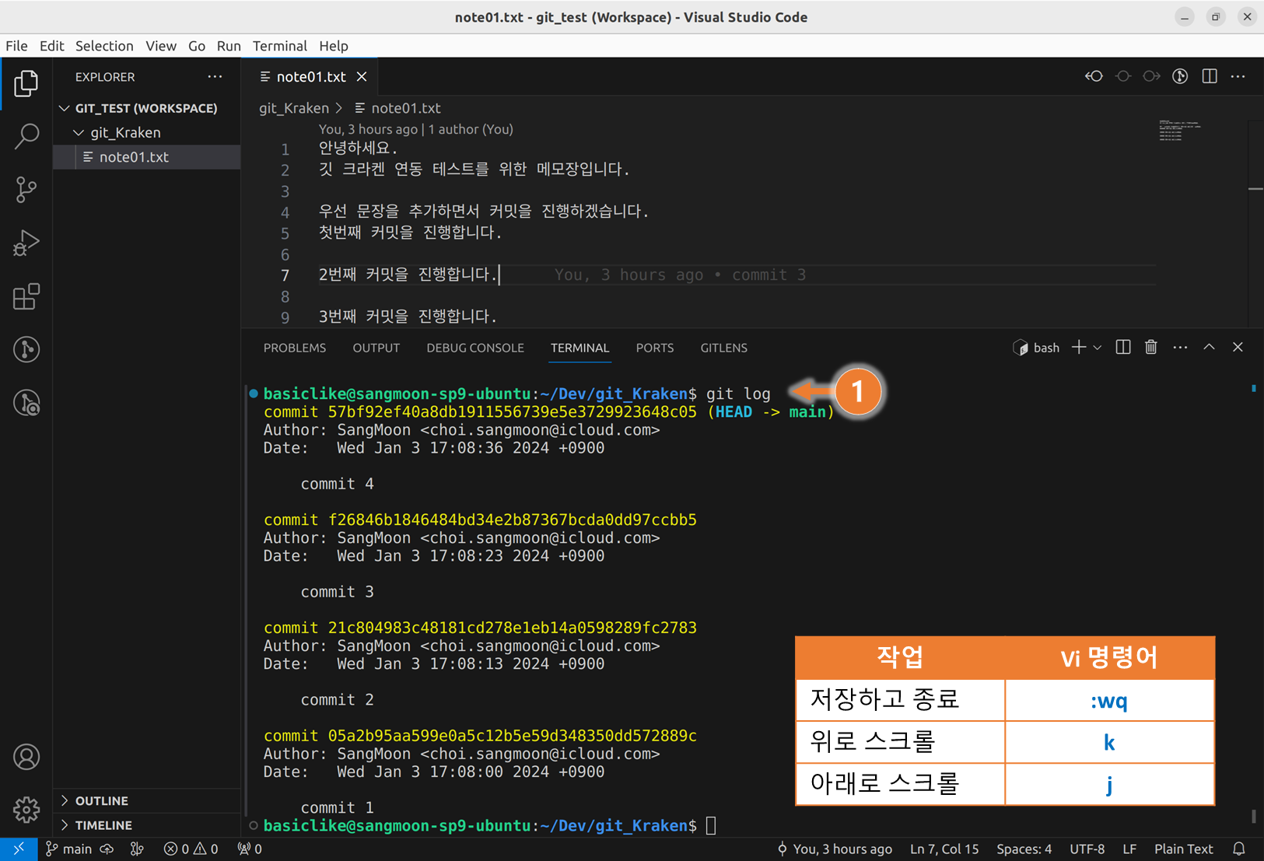Click line number 9 in editor gutter
The height and width of the screenshot is (861, 1264).
coord(285,317)
